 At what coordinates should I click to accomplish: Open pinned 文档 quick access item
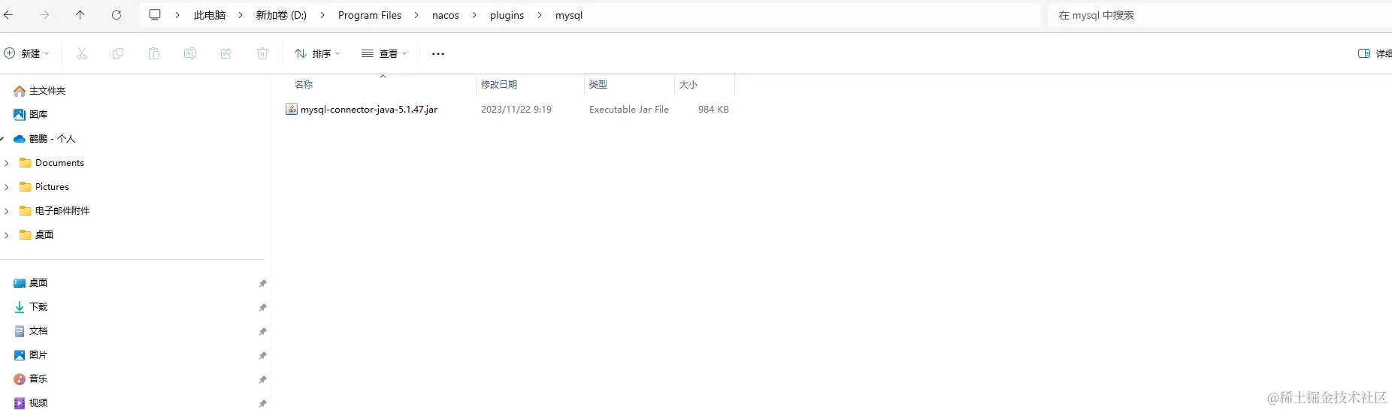pos(38,331)
